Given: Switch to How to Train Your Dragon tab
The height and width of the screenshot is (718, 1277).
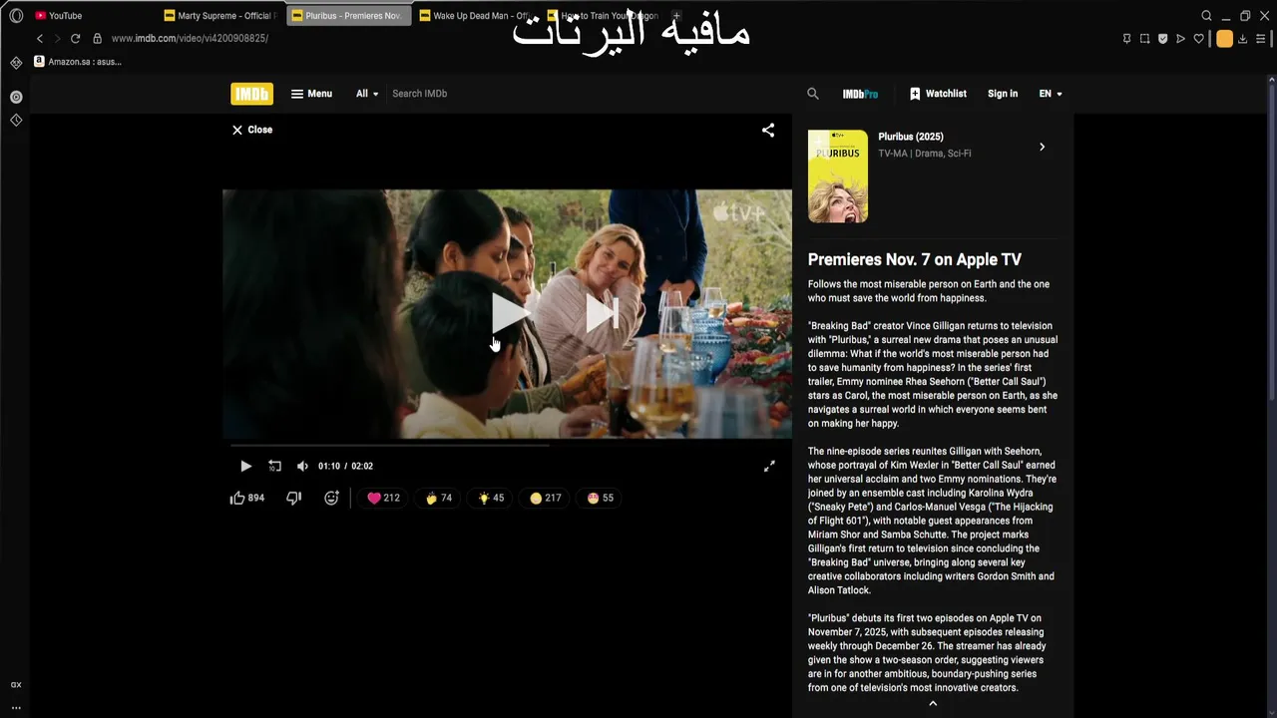Looking at the screenshot, I should click(x=603, y=16).
